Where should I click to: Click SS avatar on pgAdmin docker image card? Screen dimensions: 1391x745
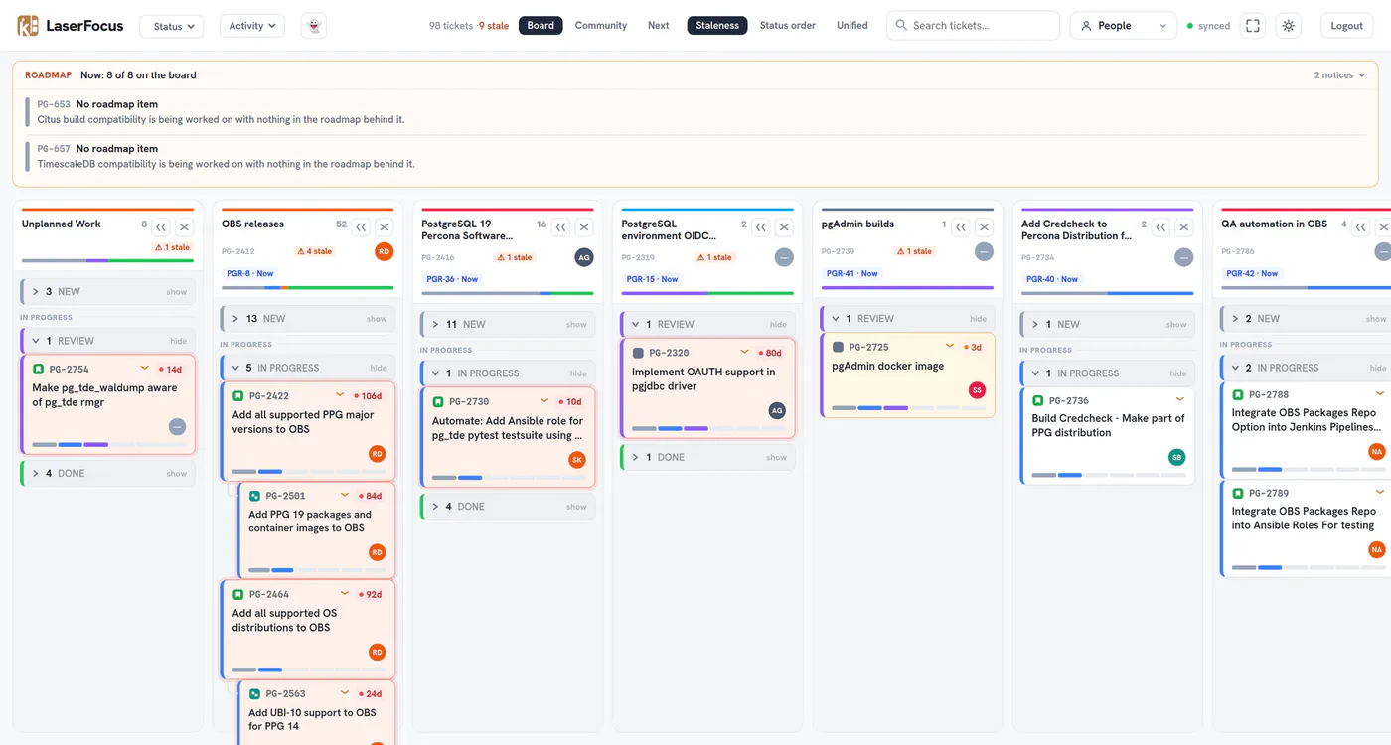pyautogui.click(x=977, y=390)
